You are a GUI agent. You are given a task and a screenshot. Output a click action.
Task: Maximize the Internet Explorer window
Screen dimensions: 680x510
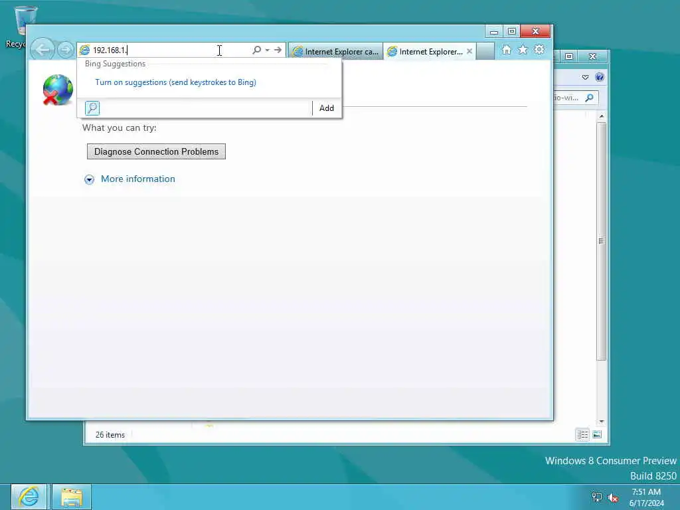click(x=511, y=31)
